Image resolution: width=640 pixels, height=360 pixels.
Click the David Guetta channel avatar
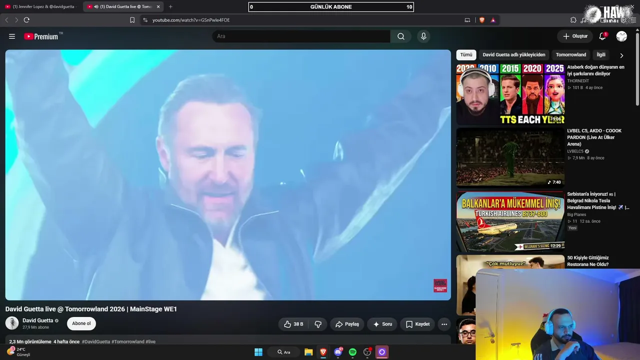12,323
